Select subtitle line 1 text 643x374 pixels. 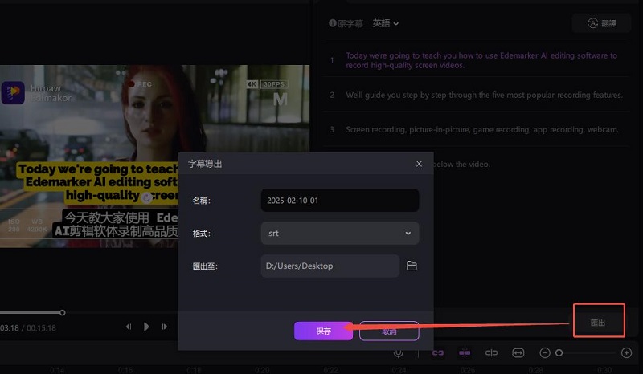(x=481, y=60)
